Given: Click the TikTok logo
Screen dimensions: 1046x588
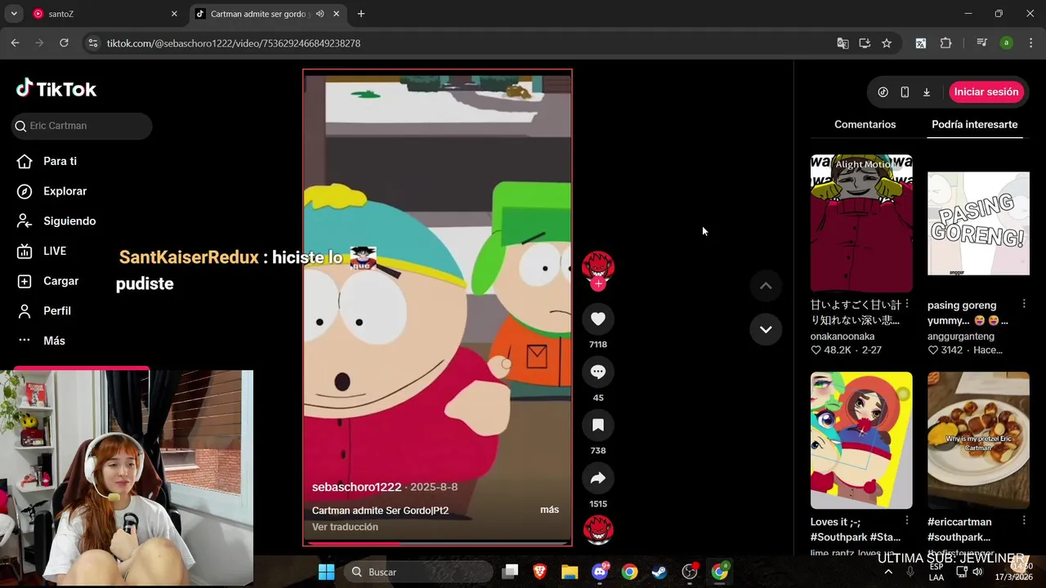Looking at the screenshot, I should click(x=56, y=89).
